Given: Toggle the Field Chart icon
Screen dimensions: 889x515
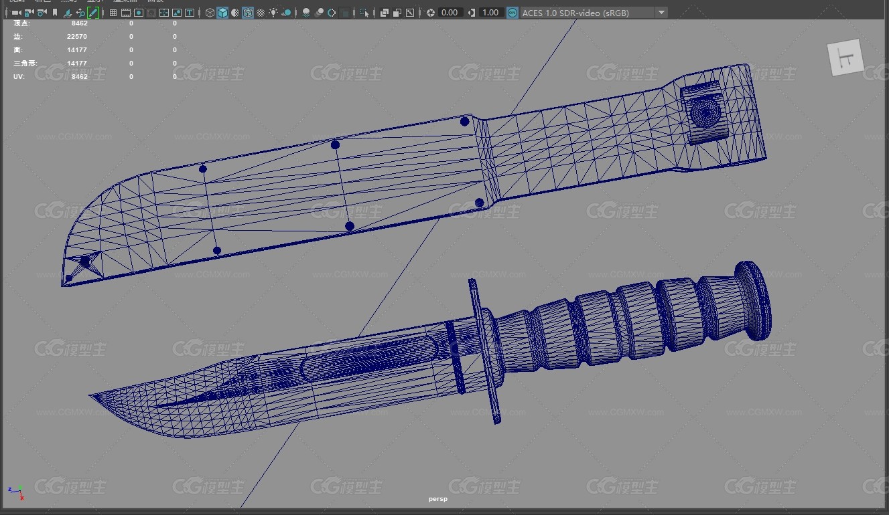Looking at the screenshot, I should pyautogui.click(x=163, y=12).
